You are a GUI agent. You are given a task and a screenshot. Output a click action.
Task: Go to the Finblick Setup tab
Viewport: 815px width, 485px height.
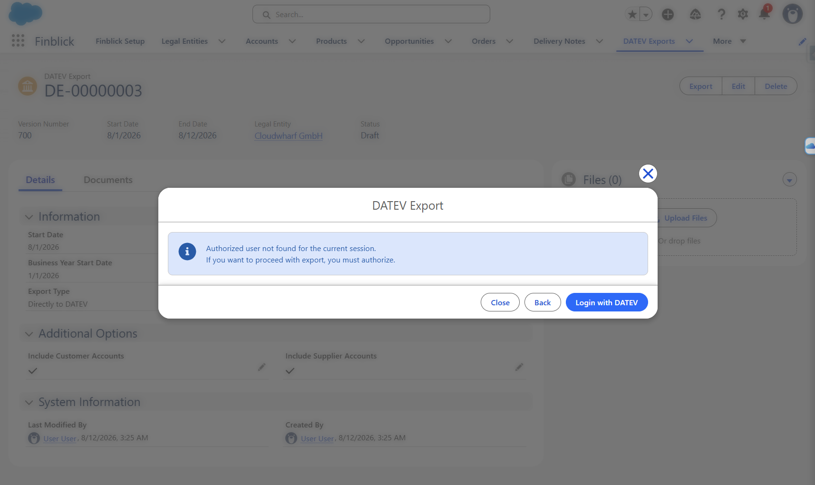coord(120,41)
